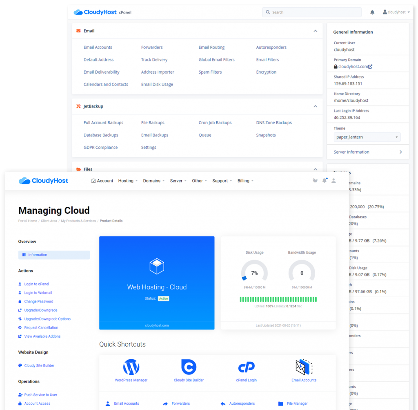Open Forwarders in cPanel Email section

coord(152,47)
